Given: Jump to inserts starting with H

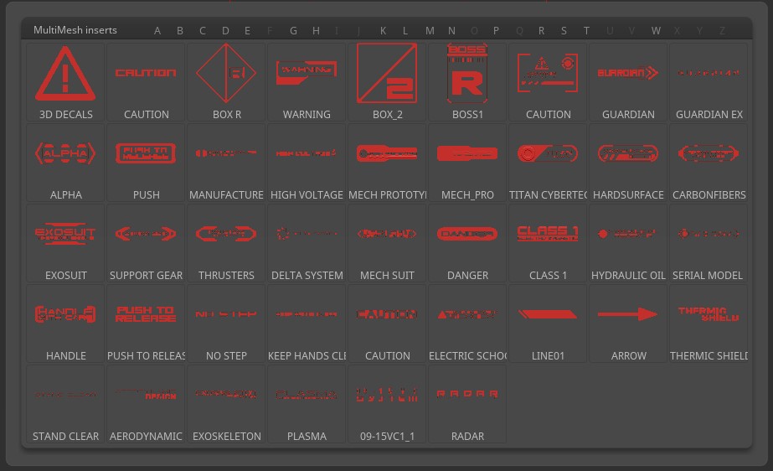Looking at the screenshot, I should point(316,30).
